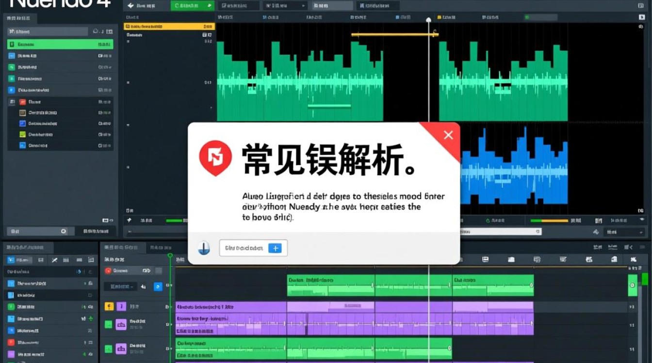Click the green playhead marker in lower ruler
This screenshot has height=363, width=652.
point(170,255)
